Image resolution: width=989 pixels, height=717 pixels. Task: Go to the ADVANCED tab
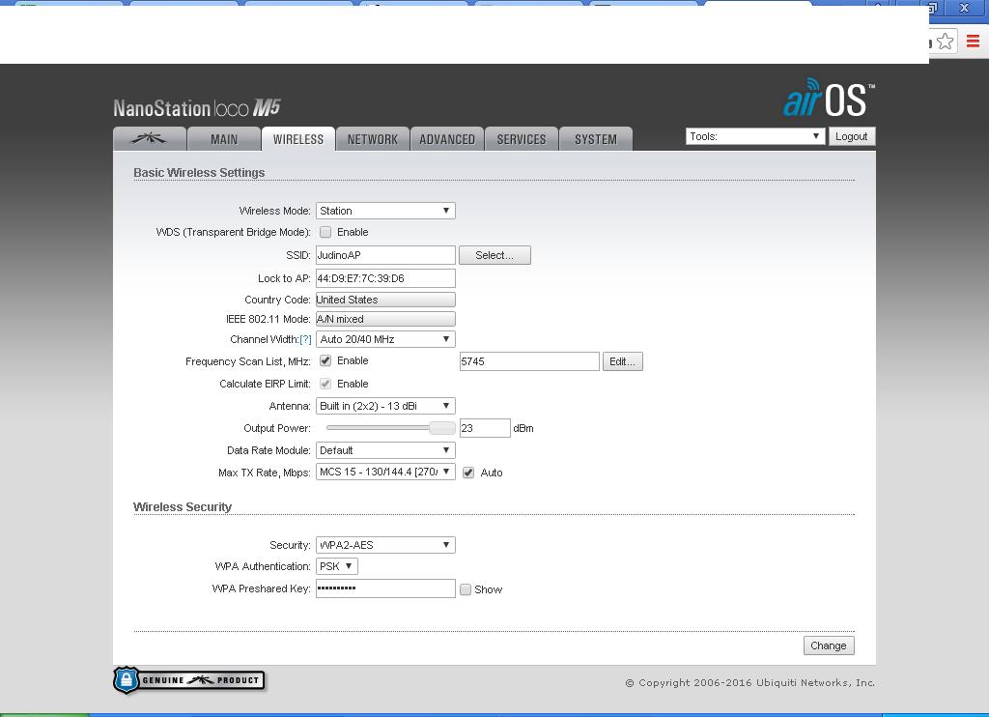tap(447, 139)
